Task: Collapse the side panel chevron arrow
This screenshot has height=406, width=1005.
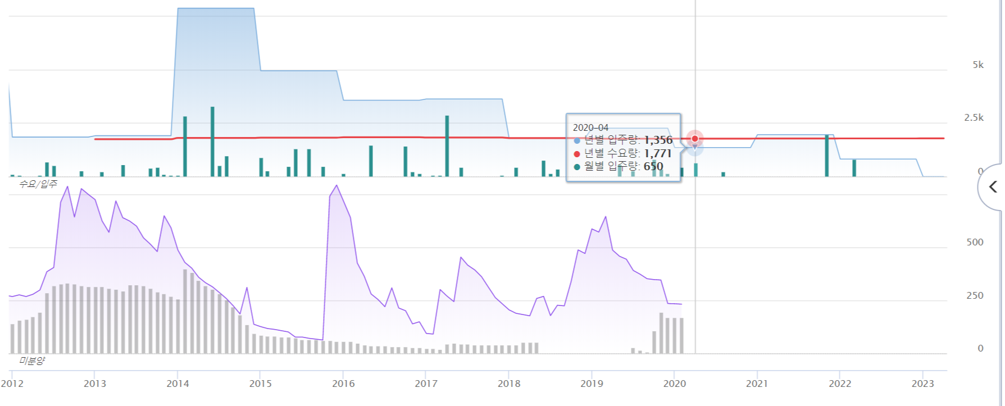Action: coord(993,187)
